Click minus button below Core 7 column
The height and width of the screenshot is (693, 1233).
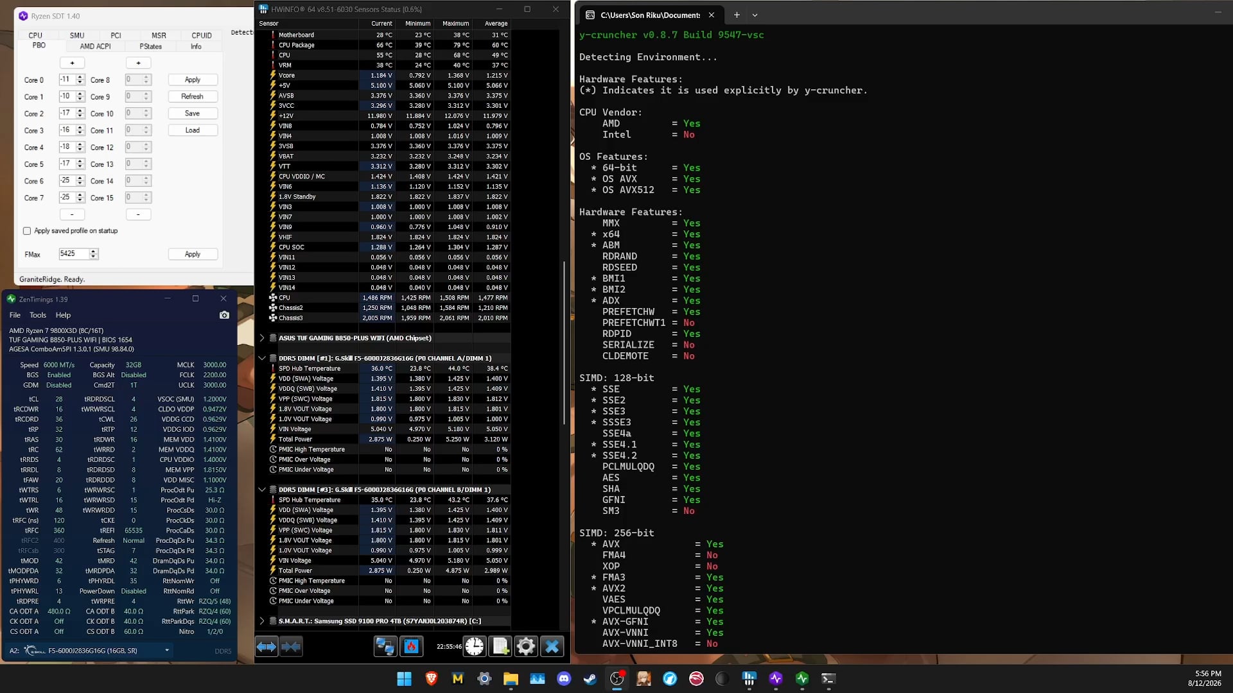72,214
